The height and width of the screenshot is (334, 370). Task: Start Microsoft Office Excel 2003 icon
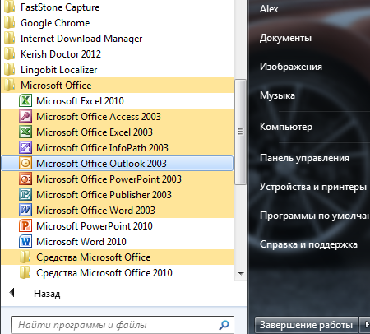[x=25, y=132]
